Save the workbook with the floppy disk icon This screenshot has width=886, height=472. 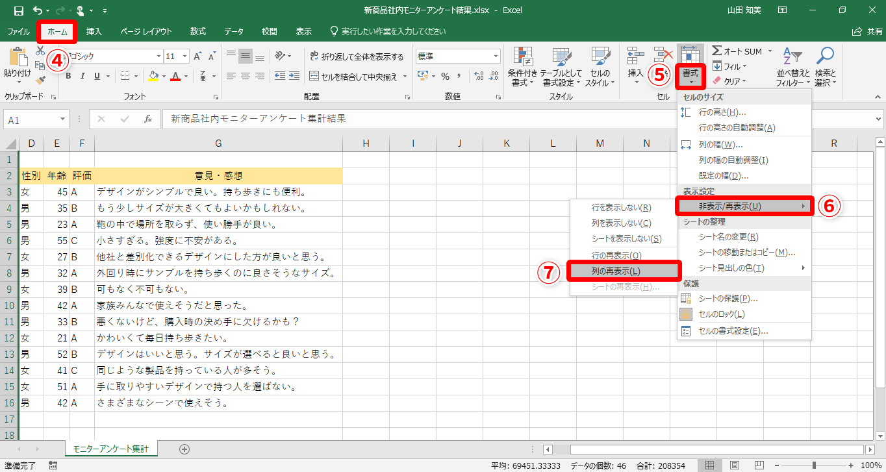click(18, 11)
